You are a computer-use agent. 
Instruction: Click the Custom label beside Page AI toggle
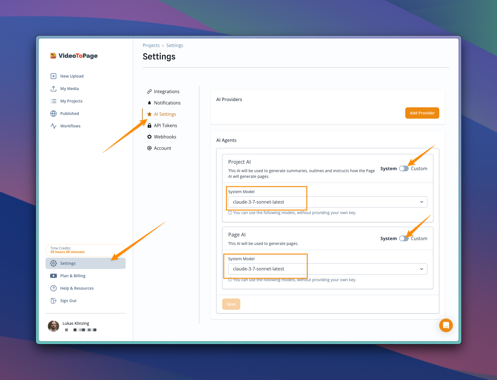click(x=419, y=238)
